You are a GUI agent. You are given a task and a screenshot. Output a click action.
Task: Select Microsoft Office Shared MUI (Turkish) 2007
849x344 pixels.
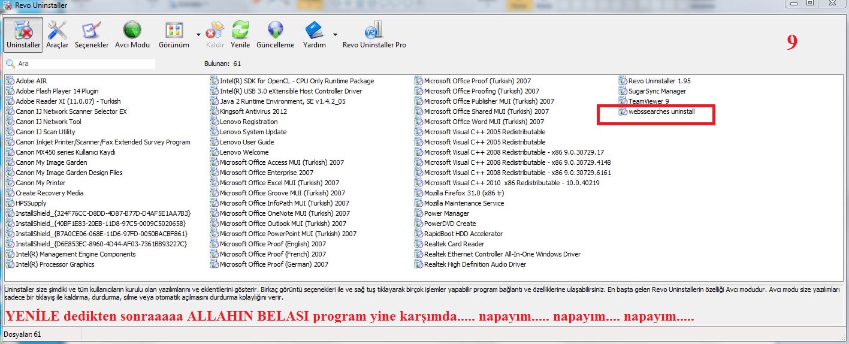[x=482, y=111]
